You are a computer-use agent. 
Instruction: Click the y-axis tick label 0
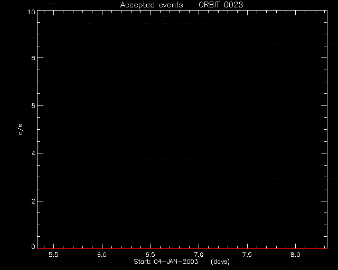33,247
